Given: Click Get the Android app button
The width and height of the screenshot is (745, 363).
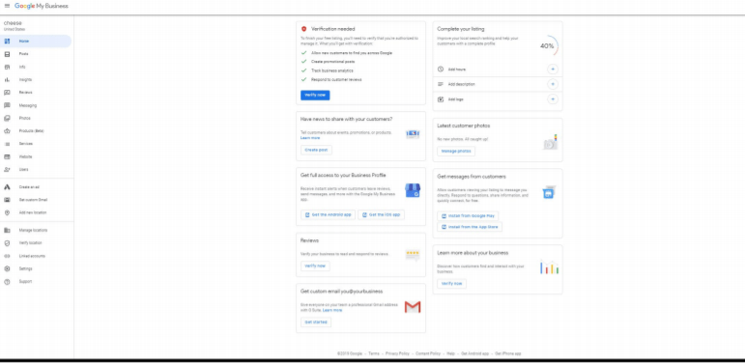Looking at the screenshot, I should 328,214.
